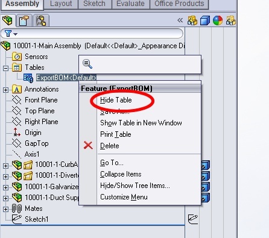This screenshot has height=238, width=269.
Task: Select the Front Plane
Action: pyautogui.click(x=41, y=100)
